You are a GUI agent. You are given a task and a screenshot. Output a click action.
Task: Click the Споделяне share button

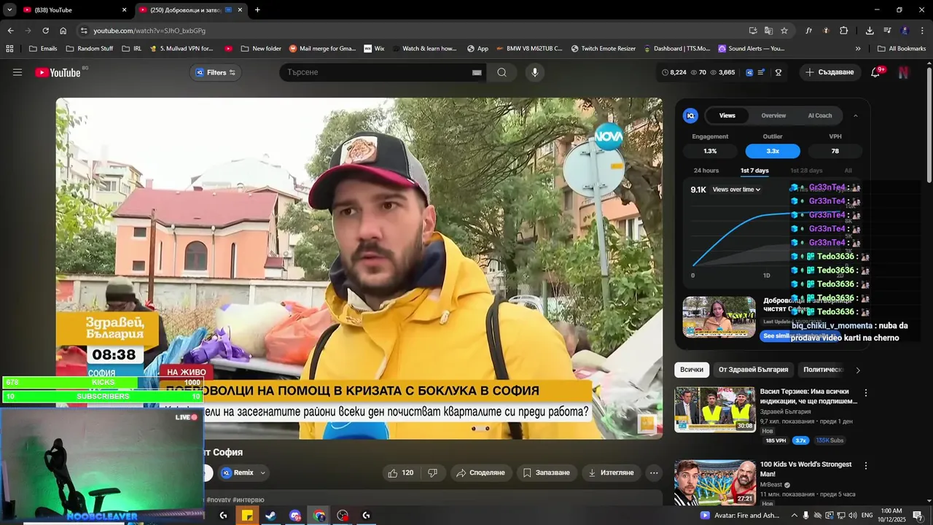[x=480, y=472]
